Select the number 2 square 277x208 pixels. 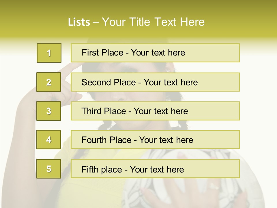click(x=49, y=82)
